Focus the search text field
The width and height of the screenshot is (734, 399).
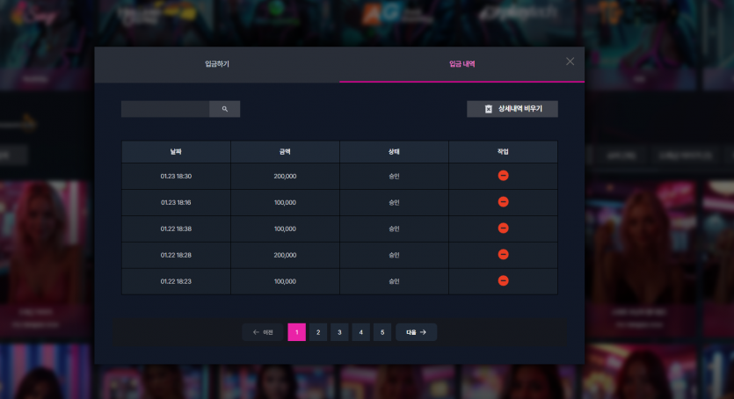click(165, 109)
